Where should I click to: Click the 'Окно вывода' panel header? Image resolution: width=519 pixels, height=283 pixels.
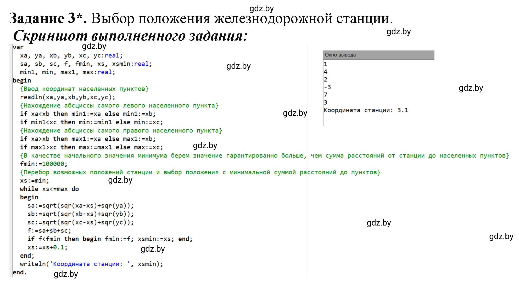pos(378,55)
